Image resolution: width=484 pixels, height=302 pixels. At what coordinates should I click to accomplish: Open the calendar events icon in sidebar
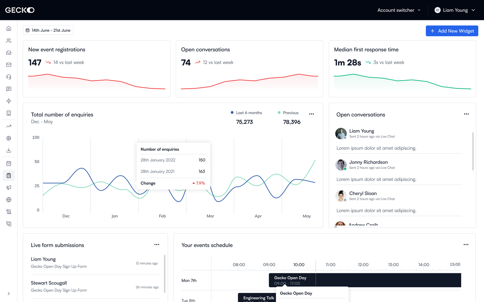(x=9, y=163)
